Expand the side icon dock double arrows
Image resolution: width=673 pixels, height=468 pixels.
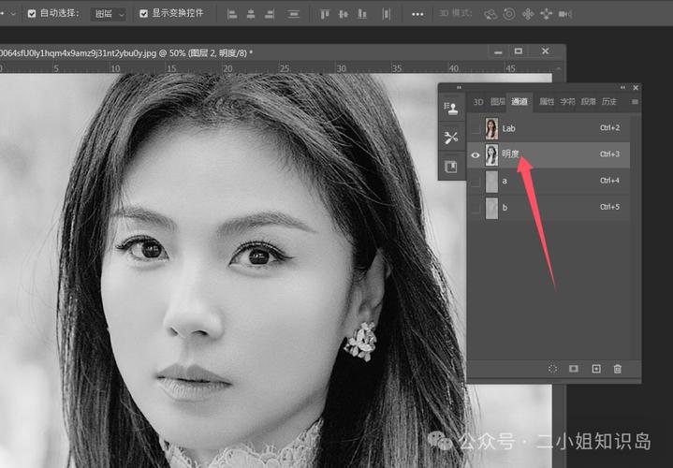459,88
